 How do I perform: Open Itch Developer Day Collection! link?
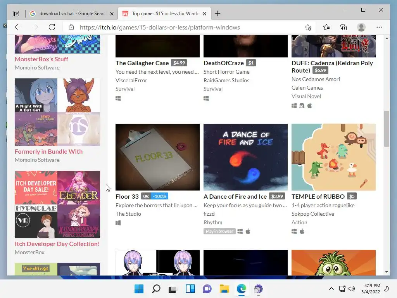click(x=57, y=244)
